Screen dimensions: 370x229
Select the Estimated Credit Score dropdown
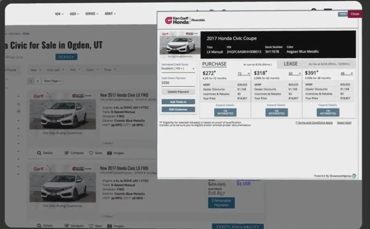pos(178,69)
